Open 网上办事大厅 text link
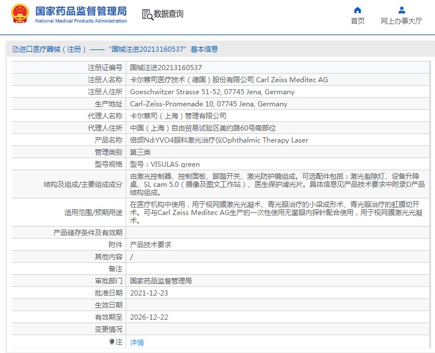This screenshot has height=353, width=435. 402,21
